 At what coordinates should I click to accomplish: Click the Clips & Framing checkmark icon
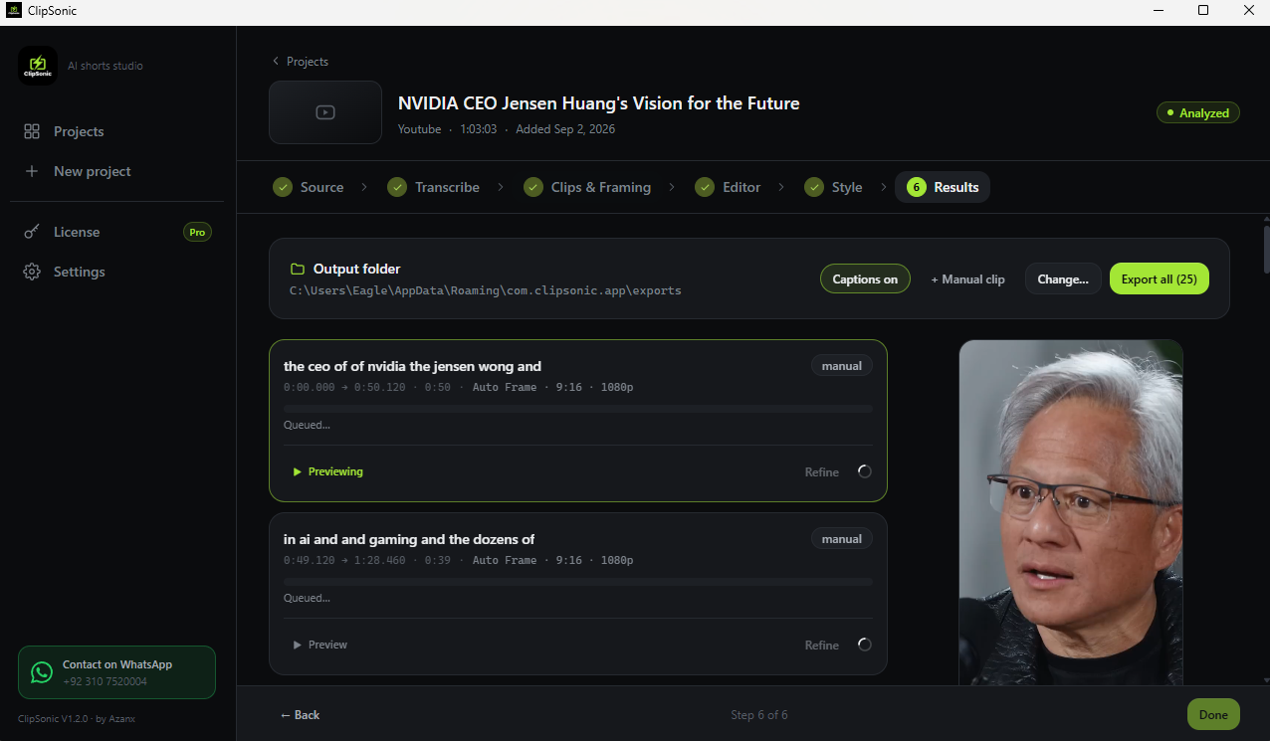[x=533, y=187]
